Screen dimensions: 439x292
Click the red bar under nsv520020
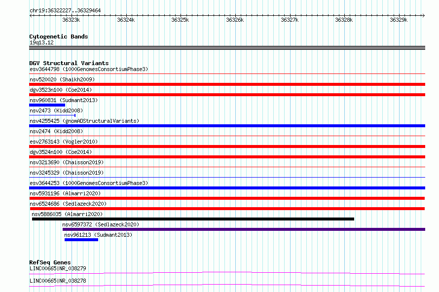(227, 84)
